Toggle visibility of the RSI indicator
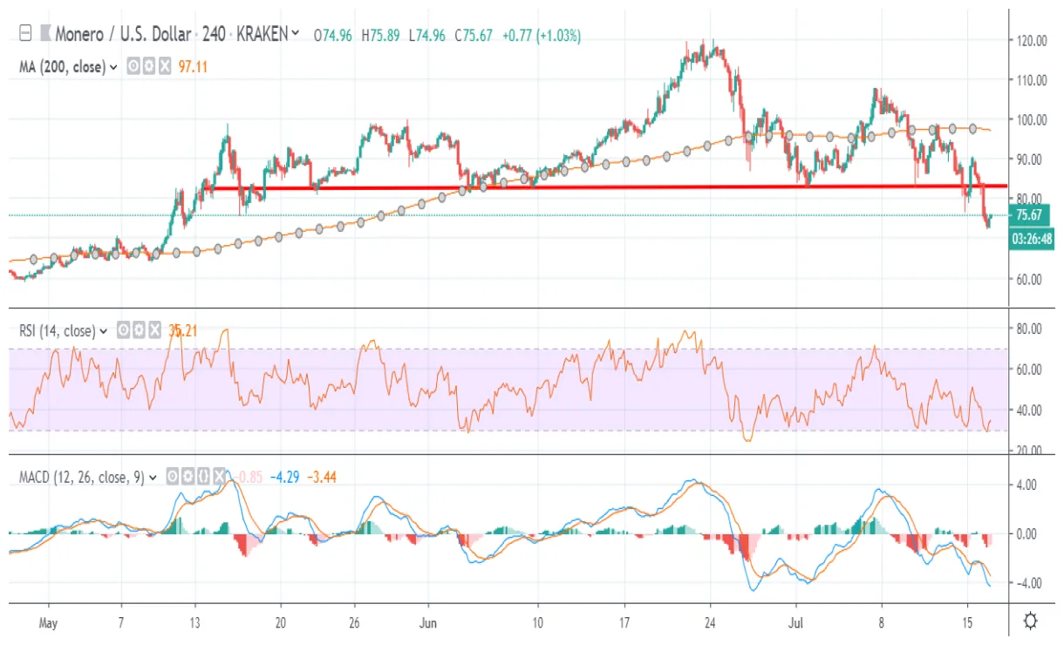 [125, 331]
